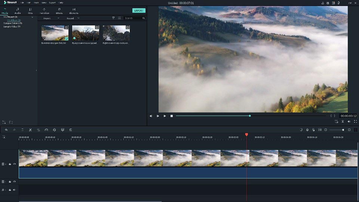The width and height of the screenshot is (359, 202).
Task: Collapse the My Project tree chevron
Action: click(32, 17)
